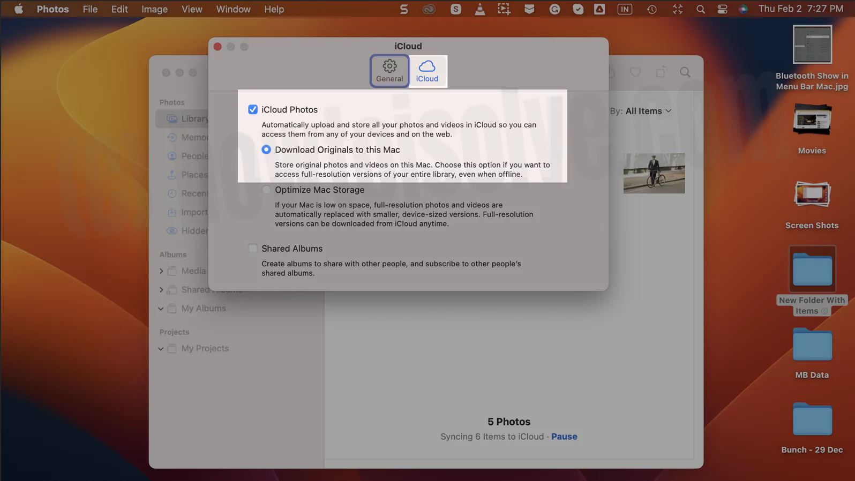Select New Folder With Items on desktop
Screen dimensions: 855x481
pyautogui.click(x=812, y=281)
